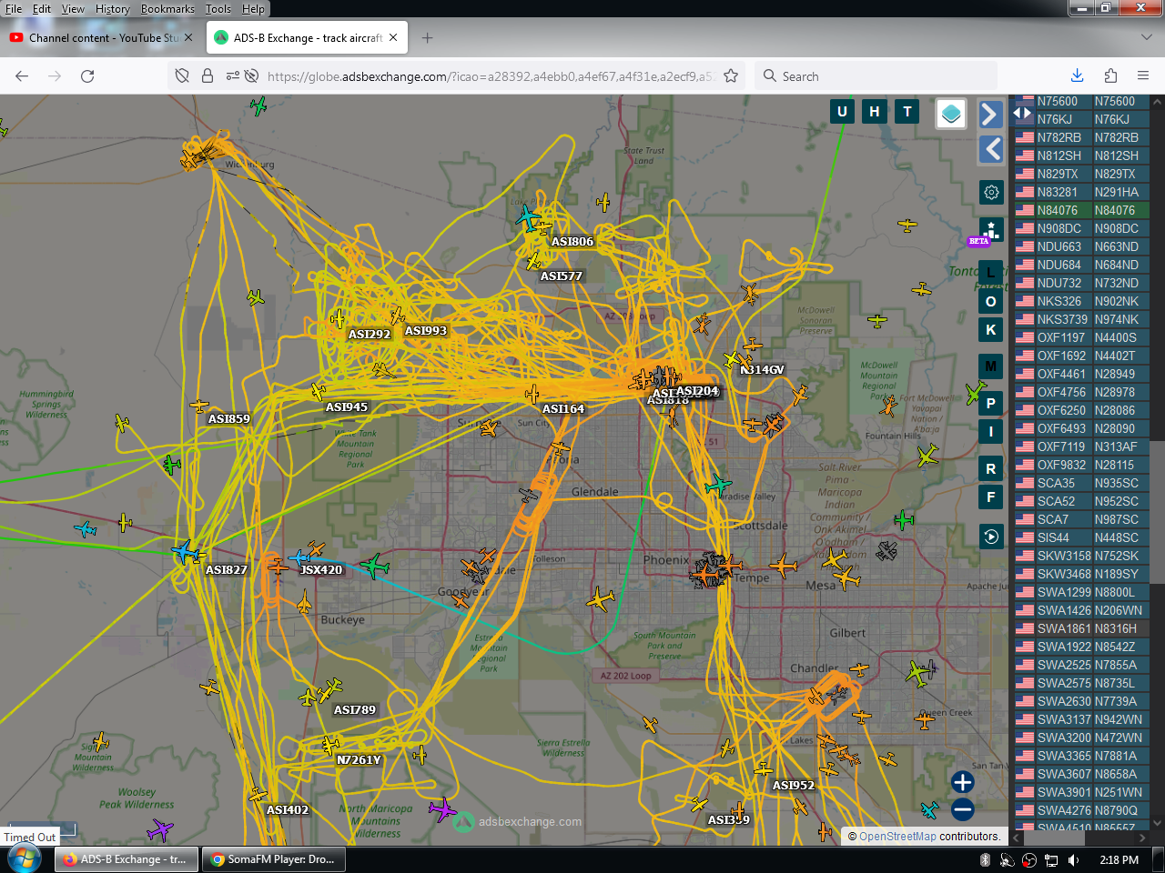Select the JSX420 aircraft label on map
Image resolution: width=1165 pixels, height=873 pixels.
[321, 570]
